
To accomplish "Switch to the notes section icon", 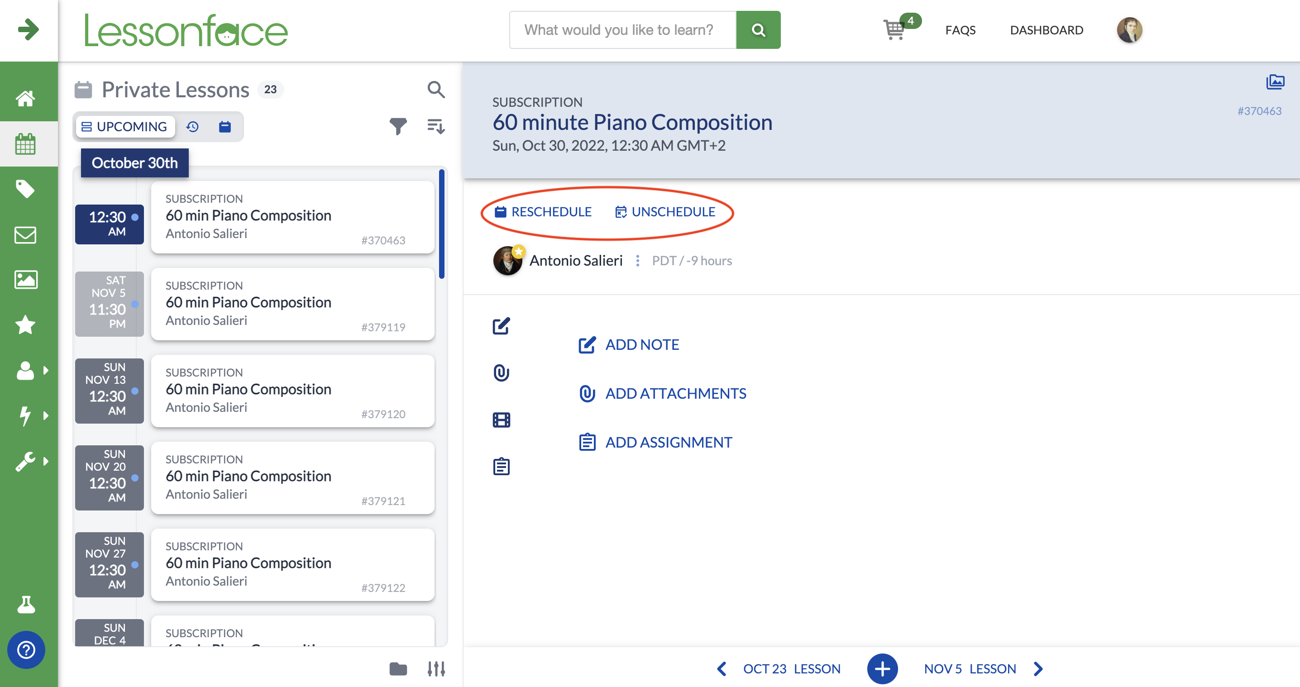I will (x=501, y=326).
